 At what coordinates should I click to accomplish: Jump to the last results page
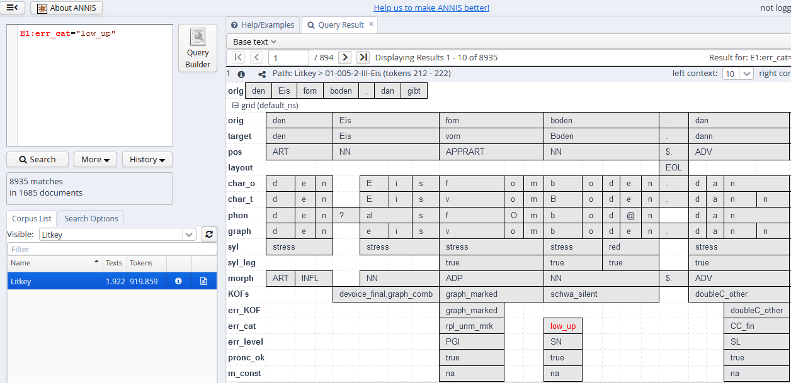click(x=363, y=57)
